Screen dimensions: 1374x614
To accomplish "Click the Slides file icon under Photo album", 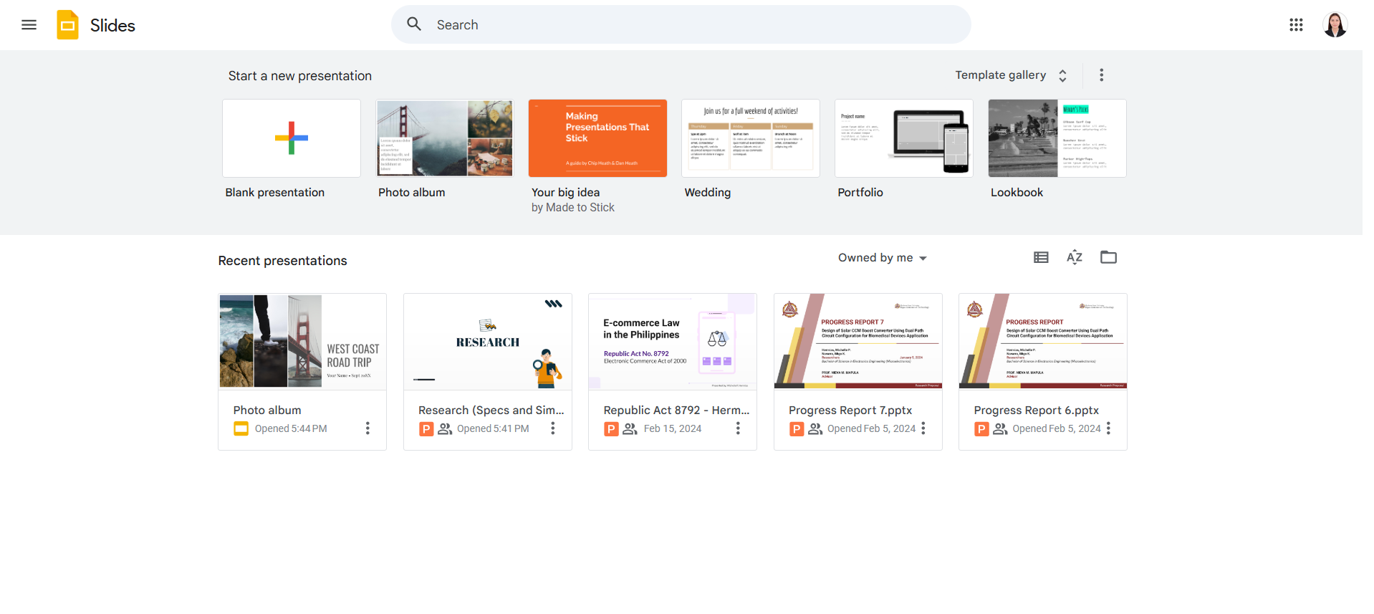I will [x=241, y=429].
